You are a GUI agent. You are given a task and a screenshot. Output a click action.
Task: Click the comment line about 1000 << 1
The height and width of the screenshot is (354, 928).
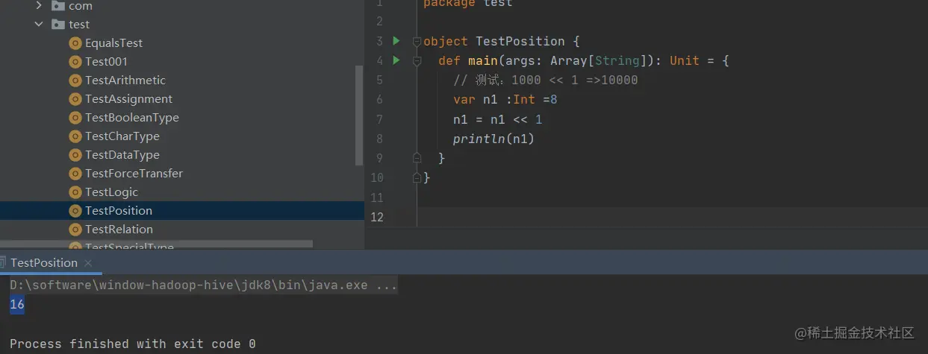tap(546, 80)
